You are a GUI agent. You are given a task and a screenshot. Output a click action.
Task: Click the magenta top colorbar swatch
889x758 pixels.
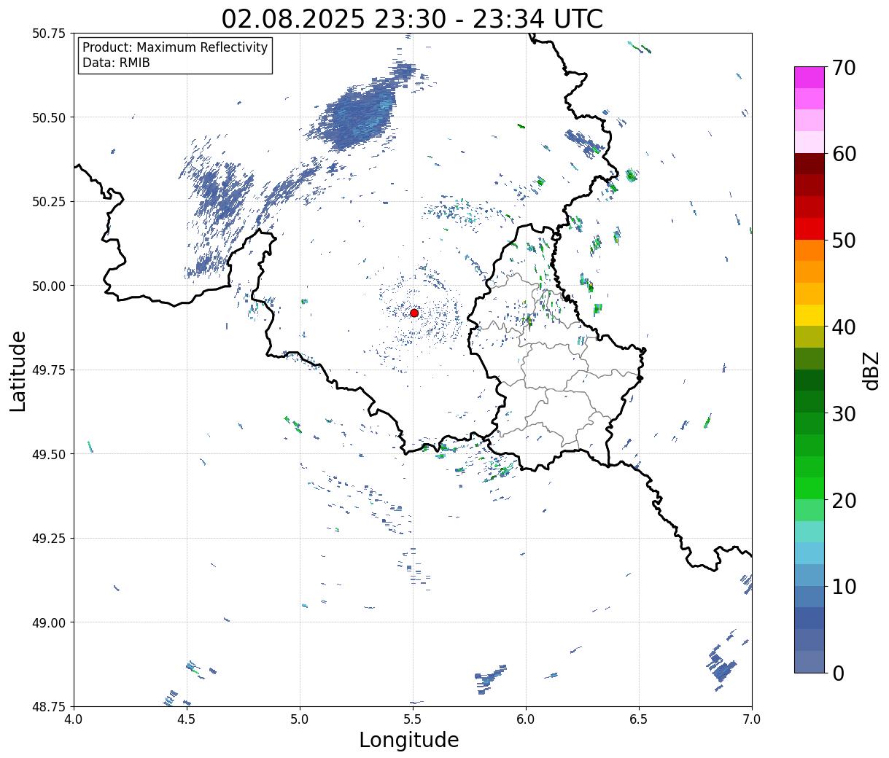point(810,77)
